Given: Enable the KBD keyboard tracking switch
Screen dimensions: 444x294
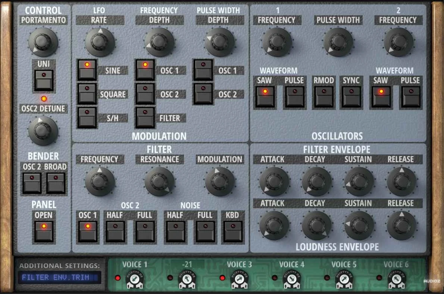Looking at the screenshot, I should tap(233, 231).
